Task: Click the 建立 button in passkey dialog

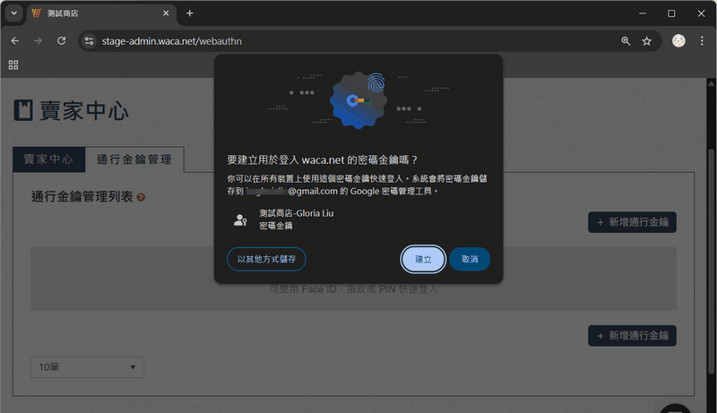Action: pos(423,259)
